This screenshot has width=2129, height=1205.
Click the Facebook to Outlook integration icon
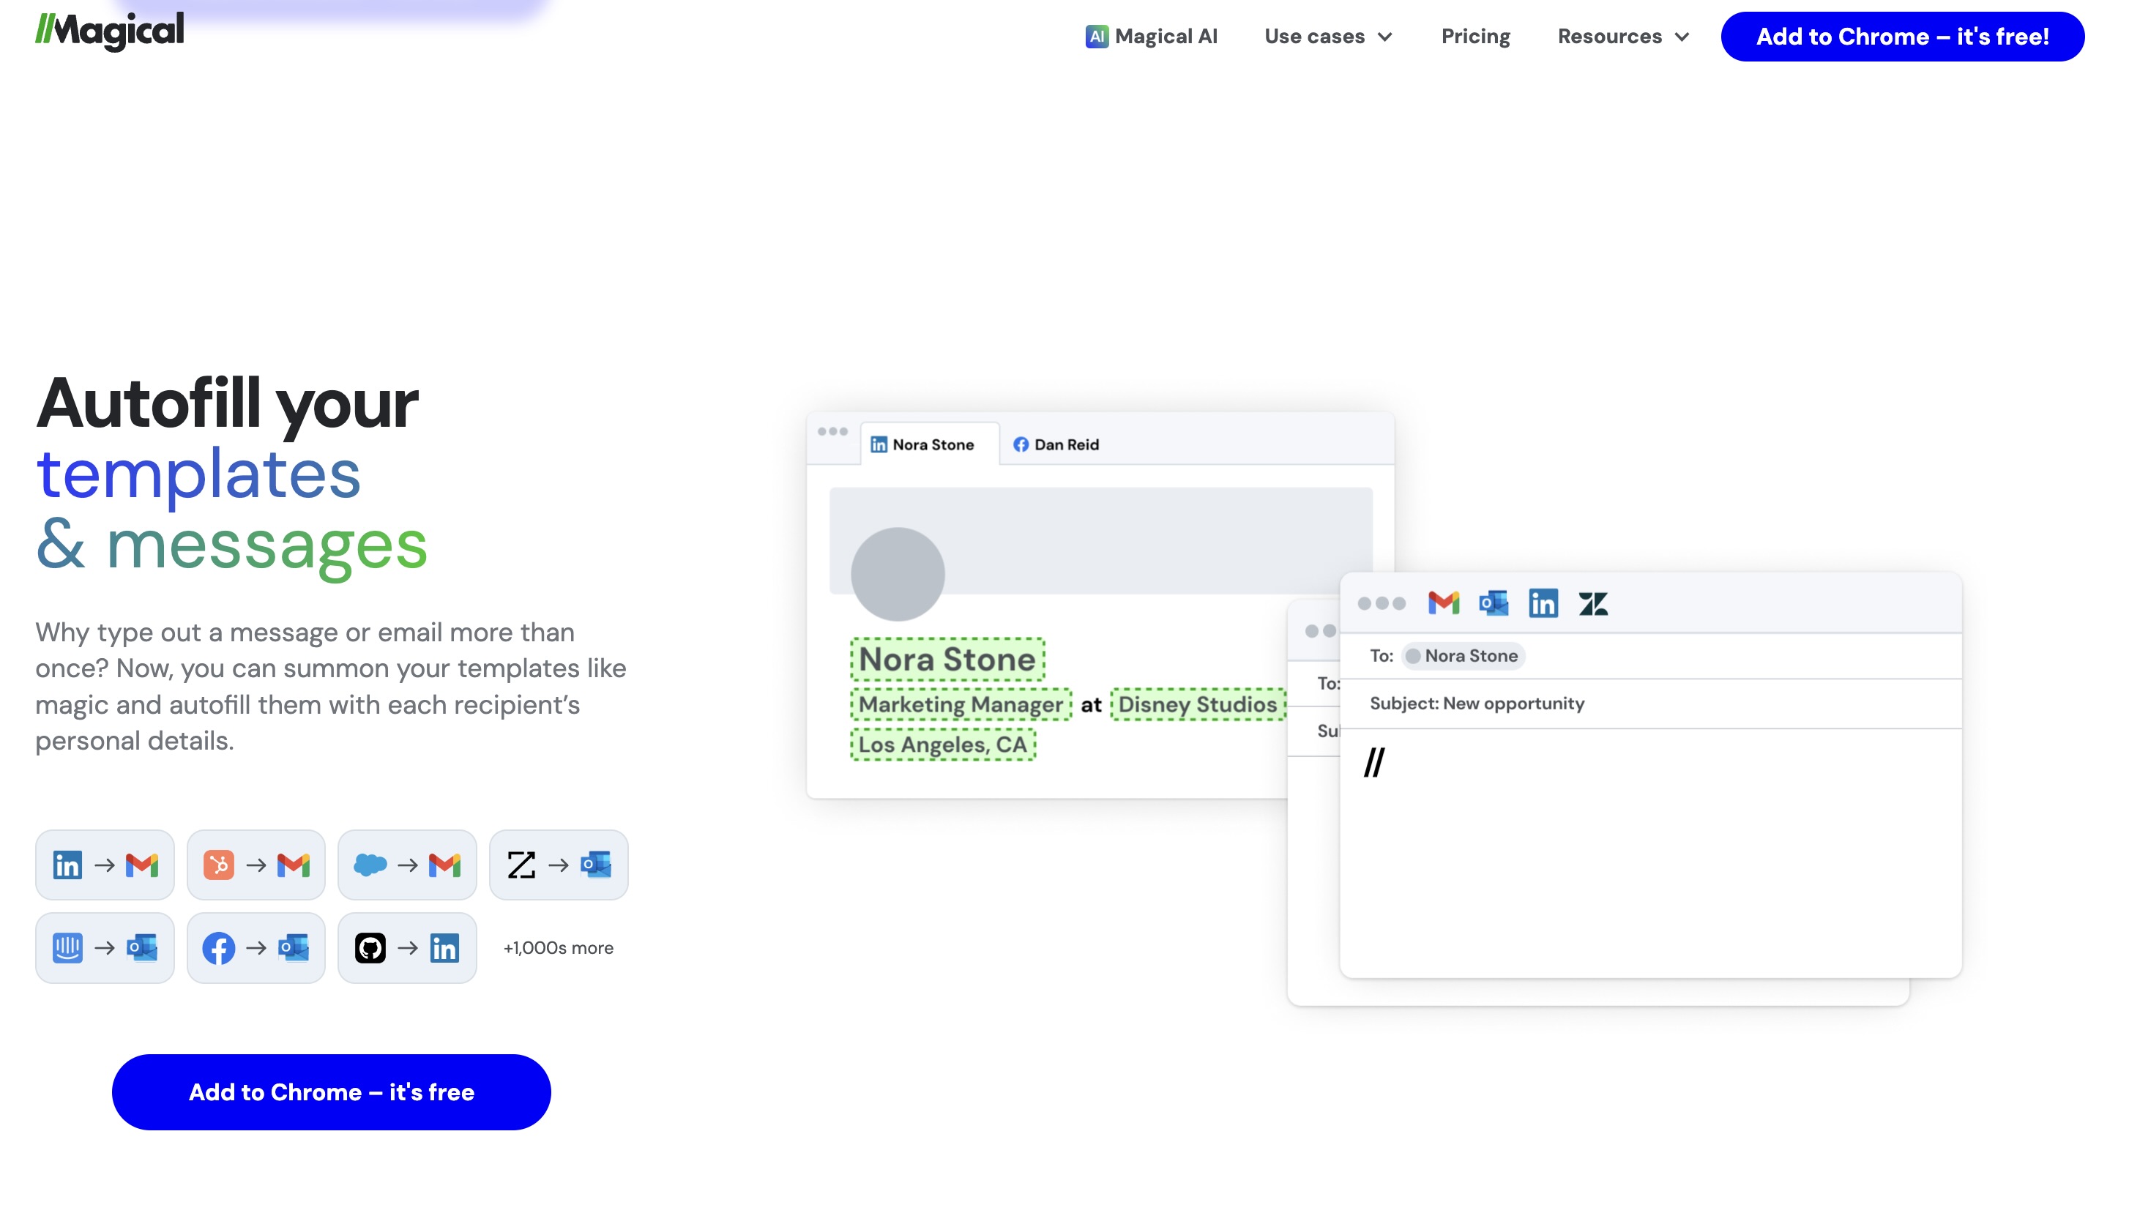[x=256, y=947]
